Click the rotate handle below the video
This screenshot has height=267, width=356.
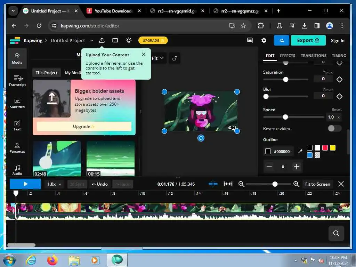click(201, 138)
